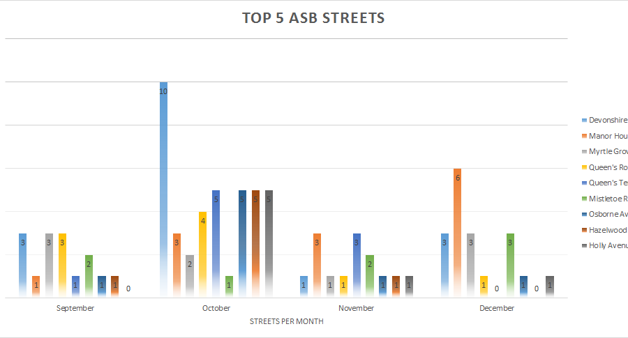This screenshot has height=338, width=628.
Task: Click the orange December bar labeled 6
Action: (457, 233)
